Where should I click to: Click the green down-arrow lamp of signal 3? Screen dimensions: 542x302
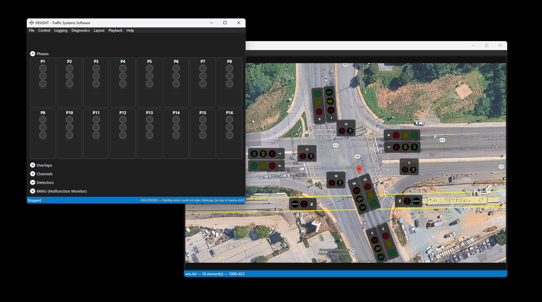click(414, 147)
